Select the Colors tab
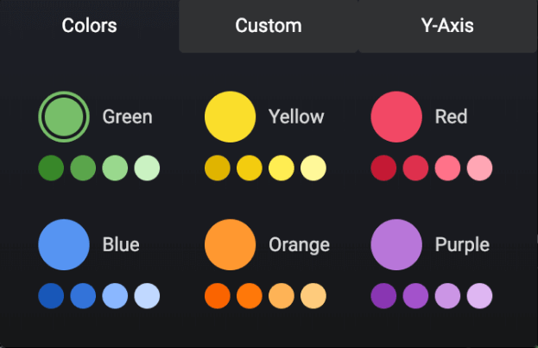 pos(89,26)
